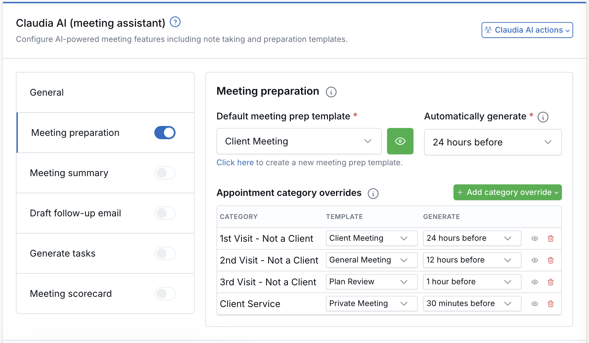This screenshot has width=589, height=343.
Task: Preview 1st Visit - Not a Client override
Action: [534, 238]
